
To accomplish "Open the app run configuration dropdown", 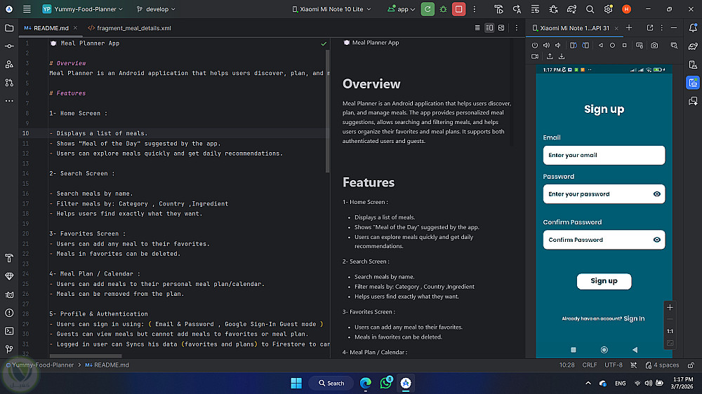I will point(402,9).
